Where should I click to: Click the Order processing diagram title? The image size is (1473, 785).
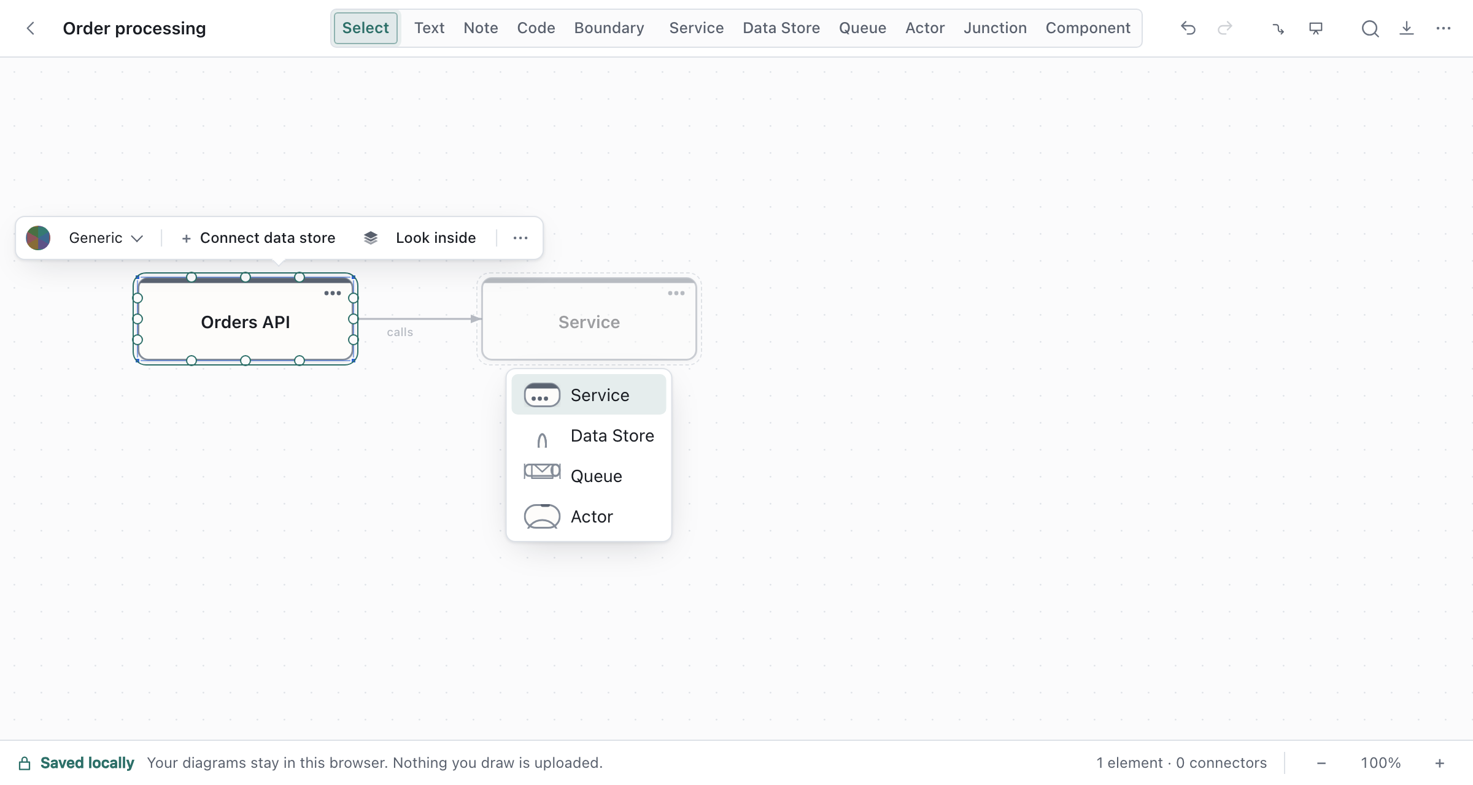[x=134, y=28]
